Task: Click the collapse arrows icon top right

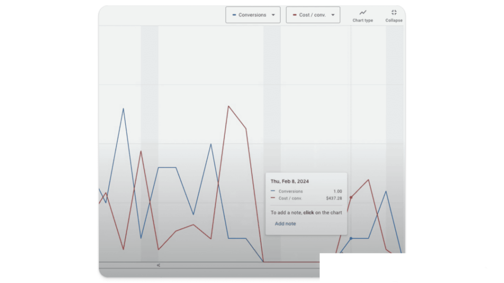Action: (x=393, y=12)
